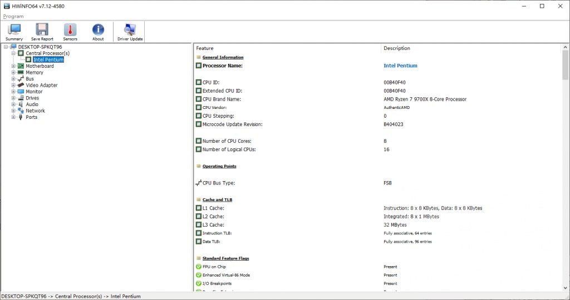This screenshot has width=570, height=300.
Task: Expand the Network tree node
Action: pyautogui.click(x=13, y=111)
